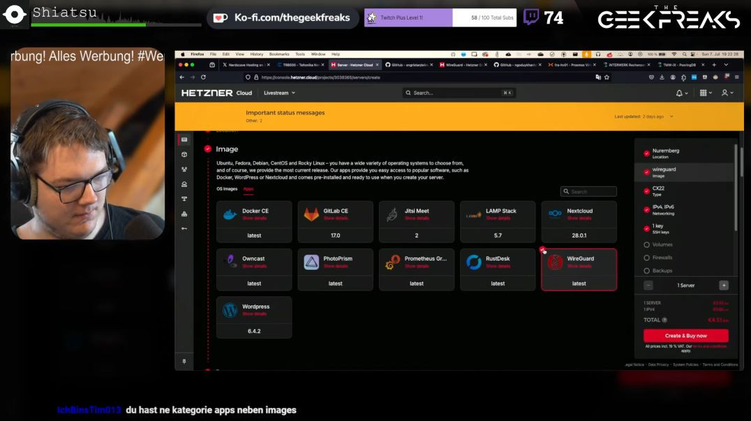The height and width of the screenshot is (421, 751).
Task: Click the CX22 Type step indicator
Action: point(646,191)
